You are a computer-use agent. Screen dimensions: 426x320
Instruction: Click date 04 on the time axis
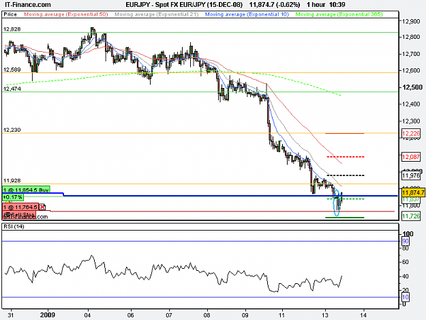coord(87,315)
